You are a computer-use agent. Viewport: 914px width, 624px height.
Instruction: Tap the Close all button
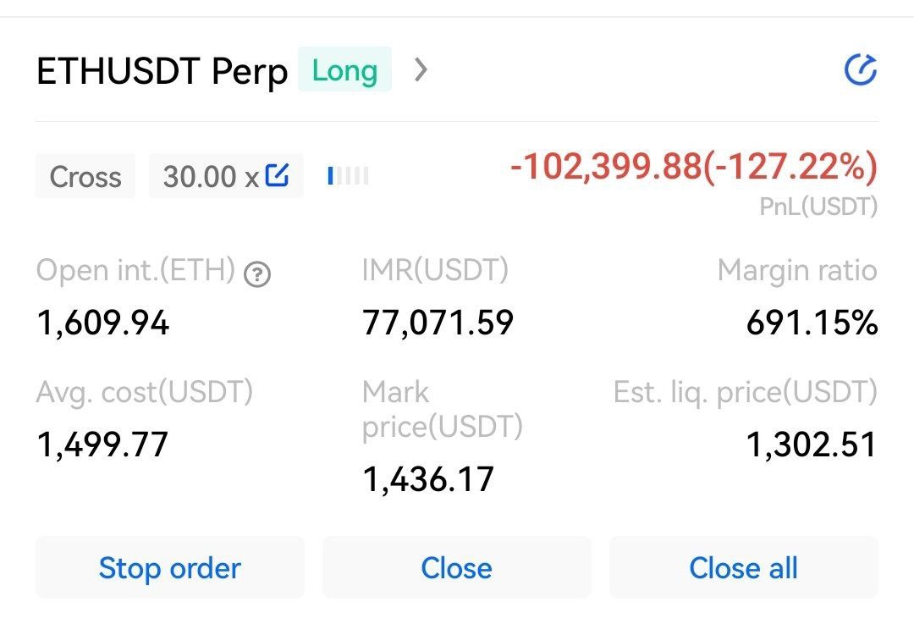743,567
